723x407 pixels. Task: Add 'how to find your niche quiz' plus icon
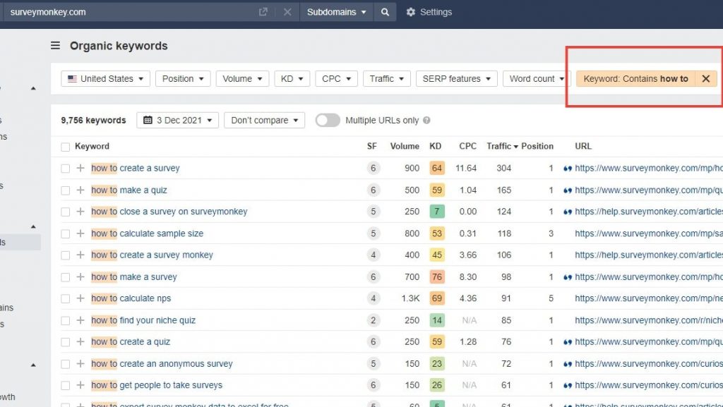80,320
